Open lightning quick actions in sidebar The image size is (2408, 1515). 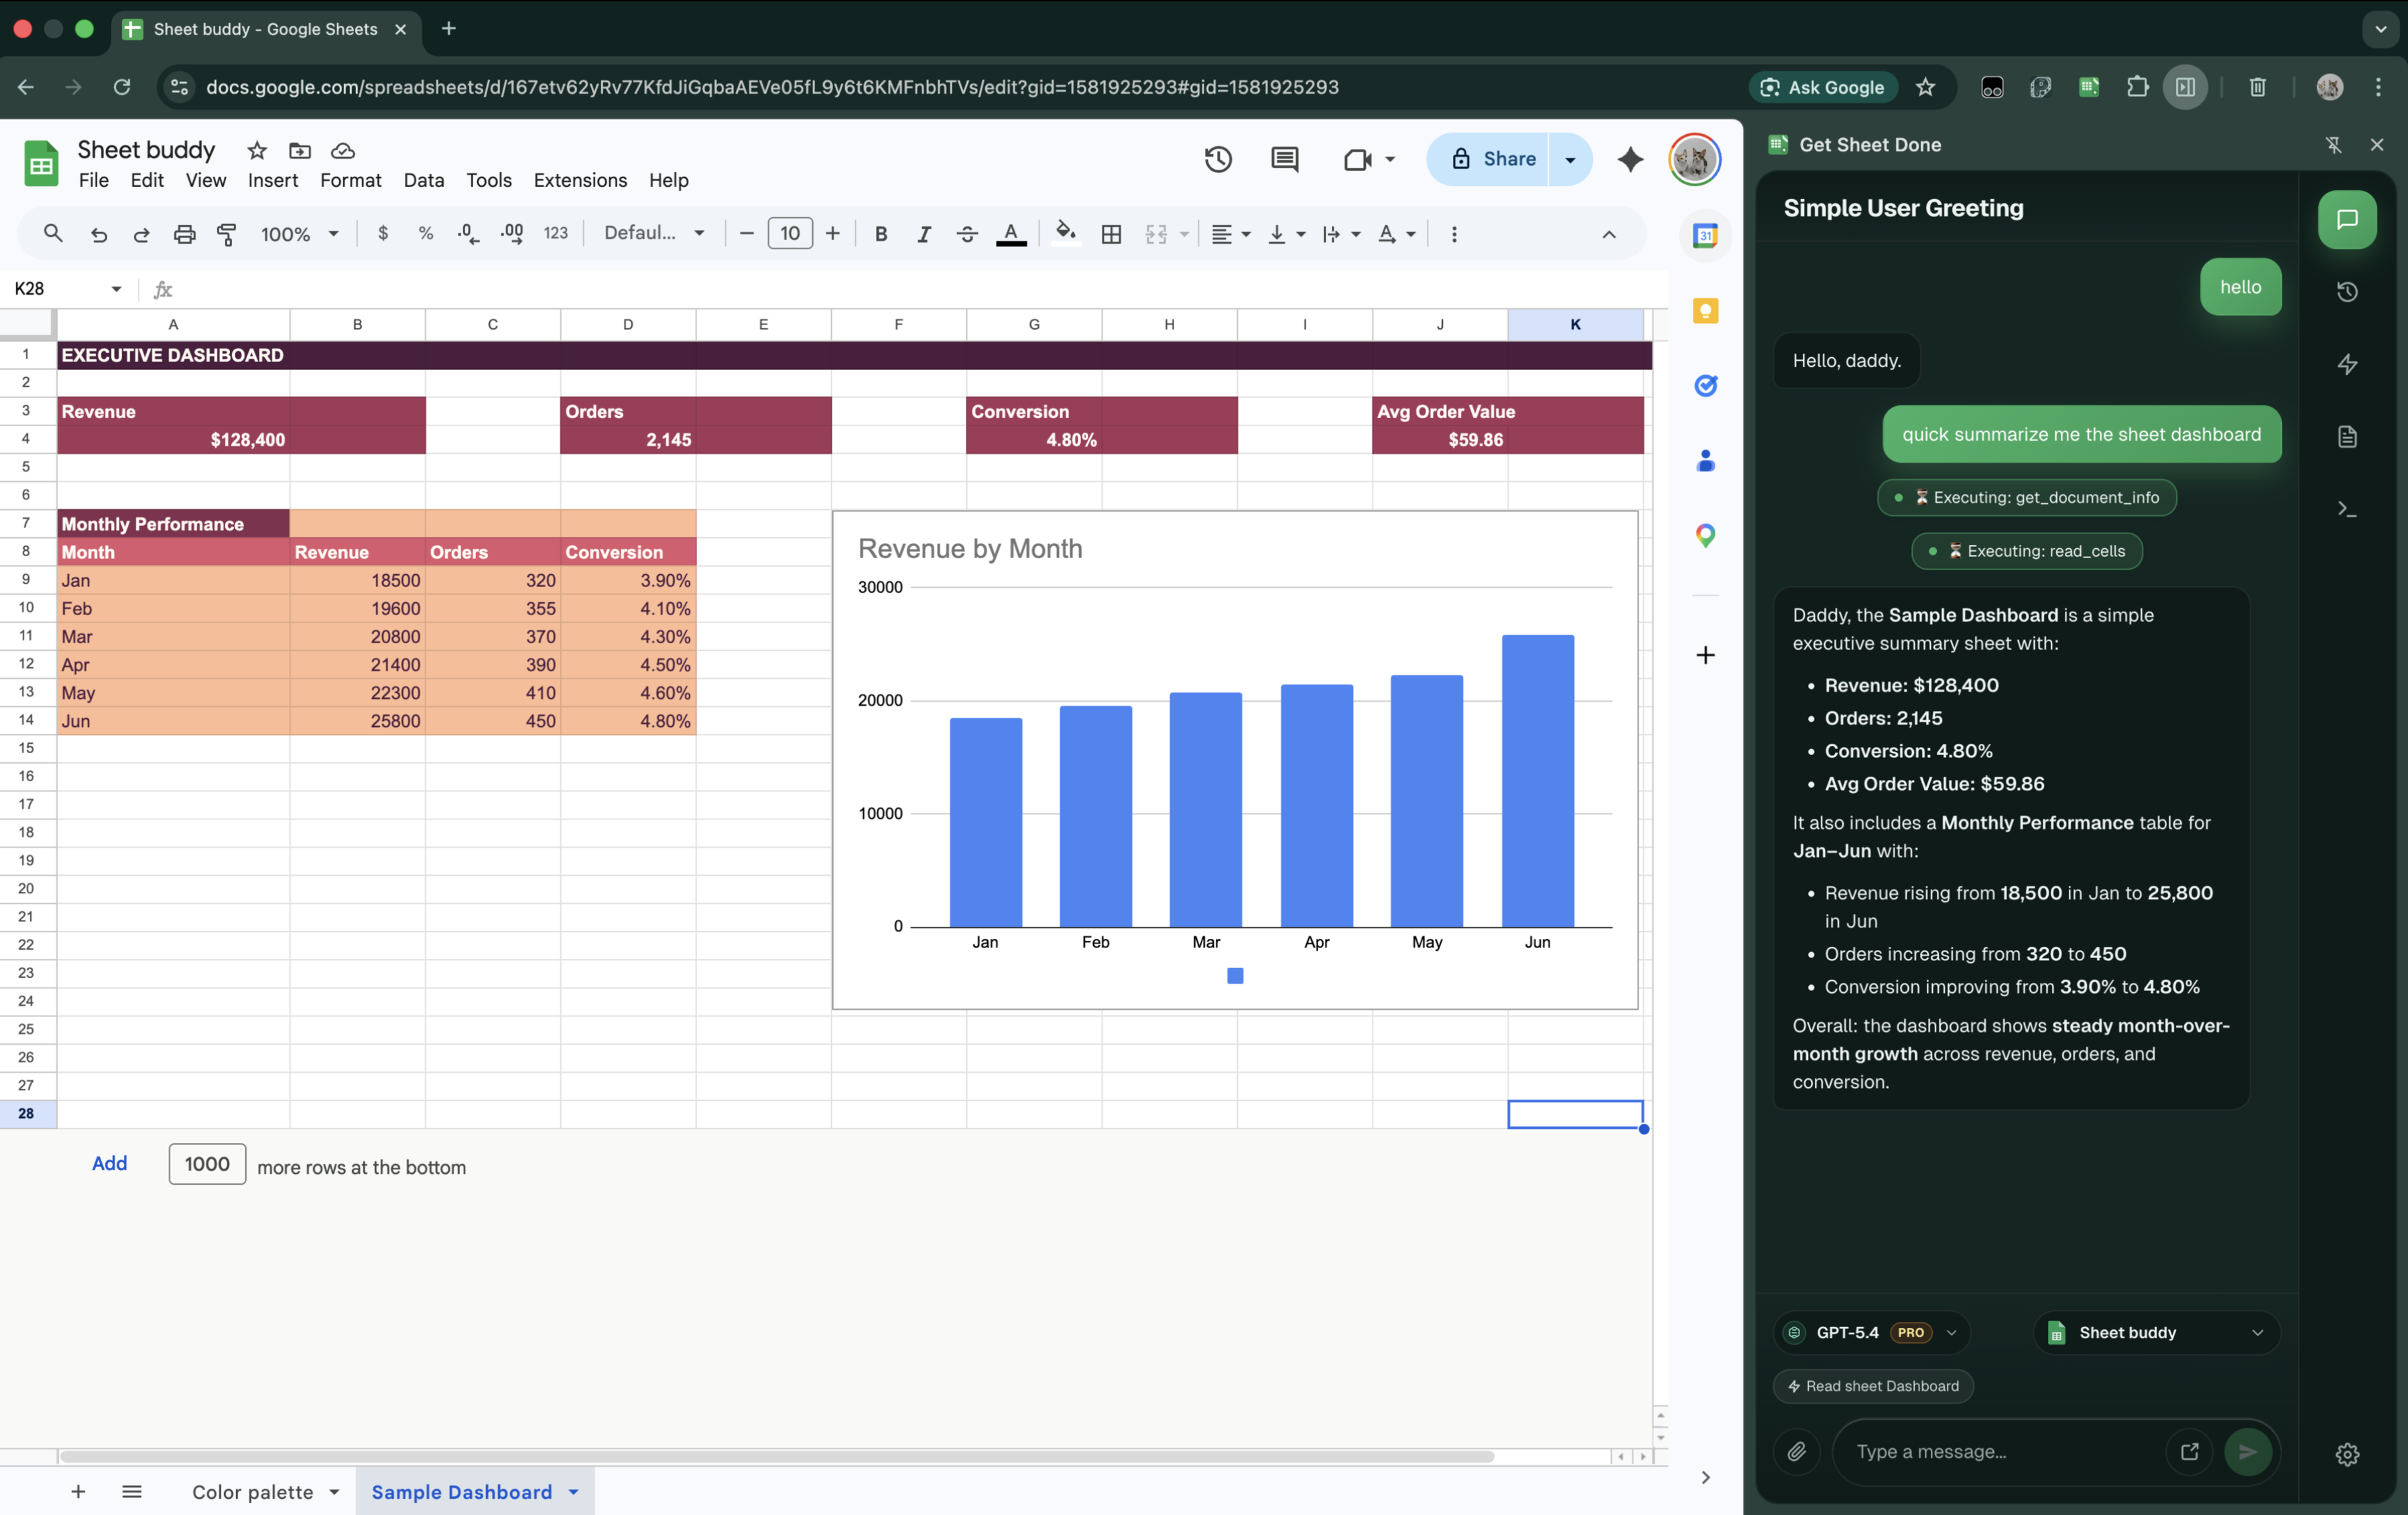click(2347, 364)
